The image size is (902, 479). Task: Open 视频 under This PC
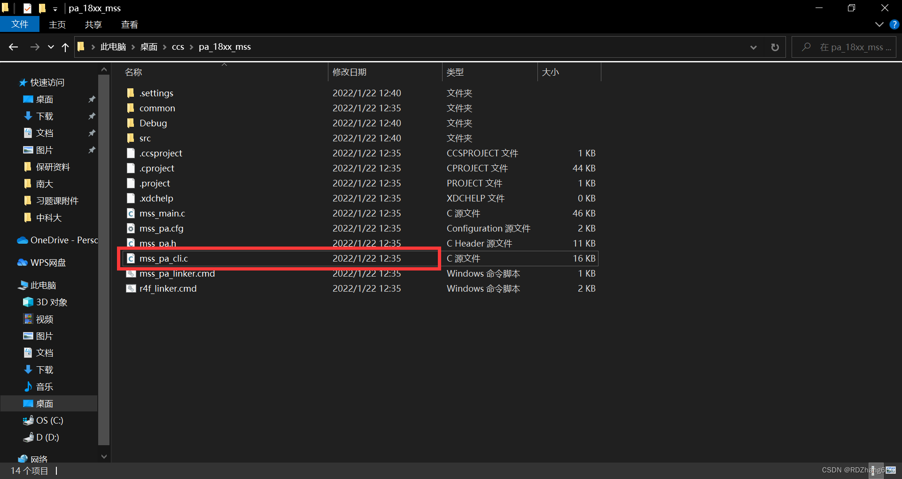pos(44,319)
